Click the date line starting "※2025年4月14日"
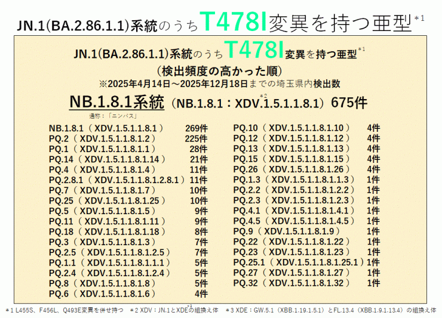The width and height of the screenshot is (442, 318). coord(220,84)
